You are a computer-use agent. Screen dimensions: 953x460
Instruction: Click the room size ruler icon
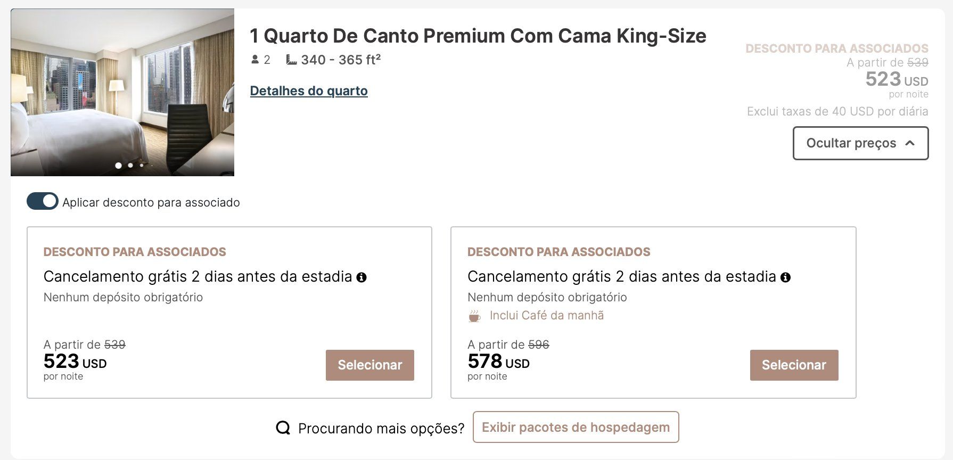click(x=291, y=60)
